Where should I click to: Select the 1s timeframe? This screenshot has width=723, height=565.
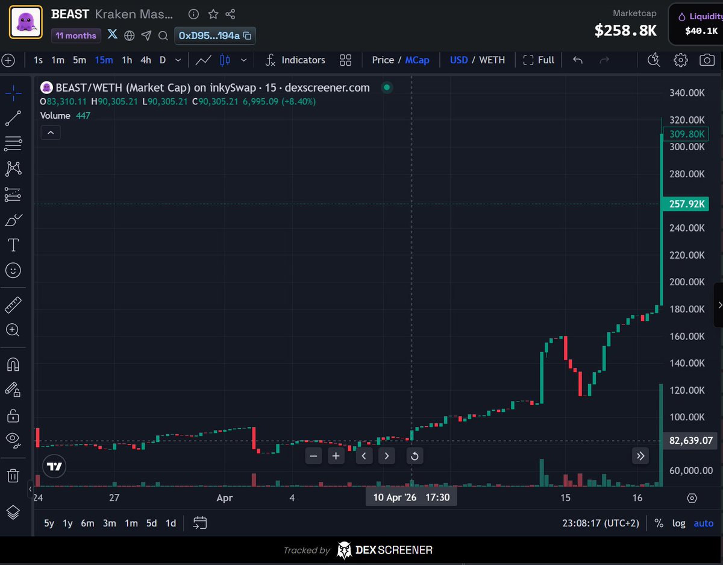click(38, 60)
